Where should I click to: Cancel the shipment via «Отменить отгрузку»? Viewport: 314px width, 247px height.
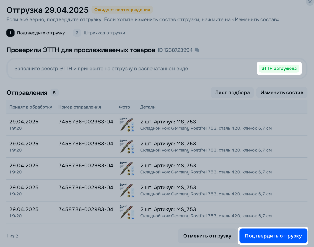pos(207,236)
